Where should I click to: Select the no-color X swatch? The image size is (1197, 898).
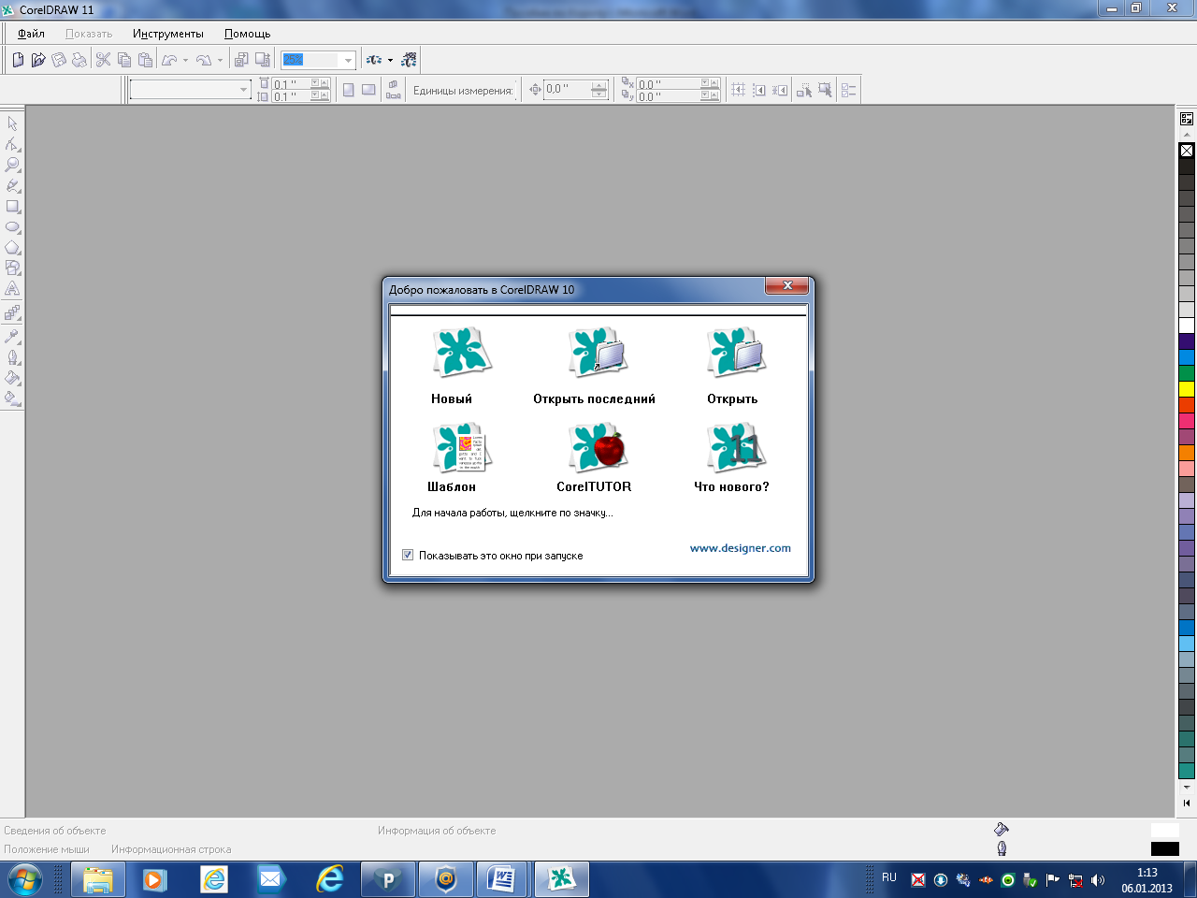(x=1187, y=150)
